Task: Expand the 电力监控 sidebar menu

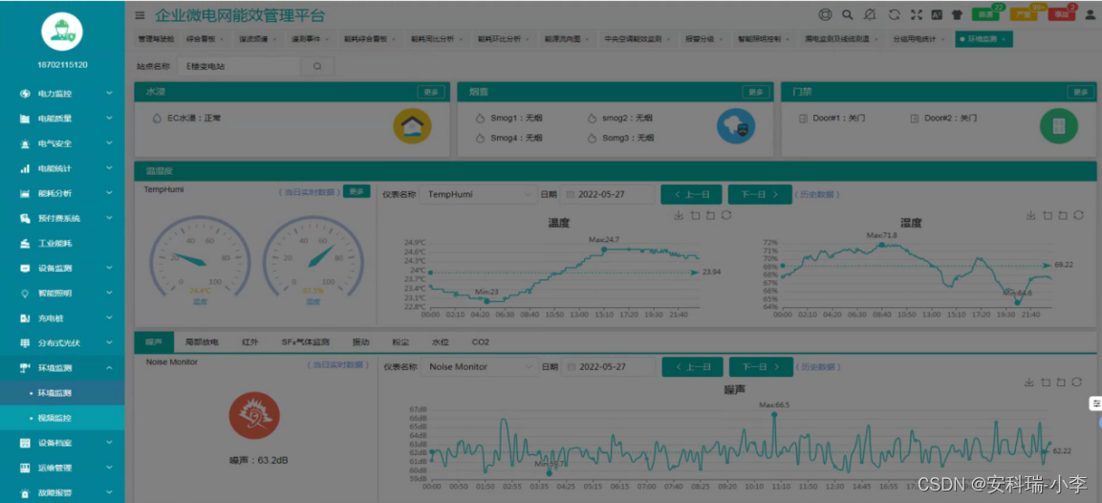Action: [62, 94]
